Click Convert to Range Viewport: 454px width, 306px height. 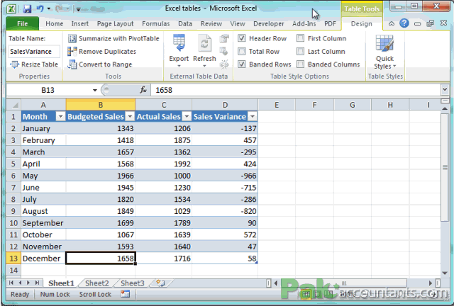coord(100,64)
